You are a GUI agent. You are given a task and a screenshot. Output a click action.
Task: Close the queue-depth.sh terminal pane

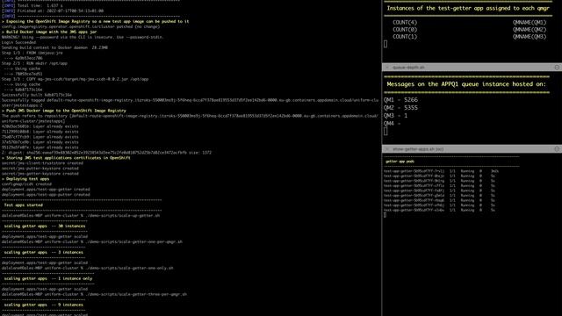(387, 68)
